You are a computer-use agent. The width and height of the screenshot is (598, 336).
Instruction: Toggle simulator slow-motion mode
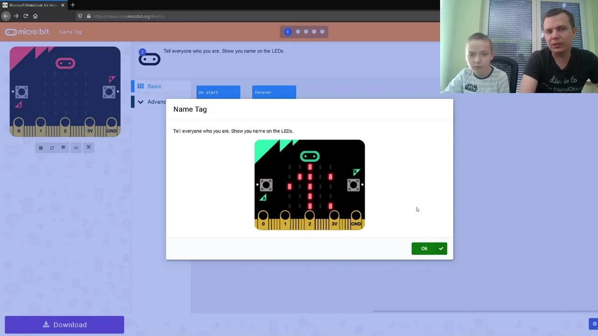[64, 148]
